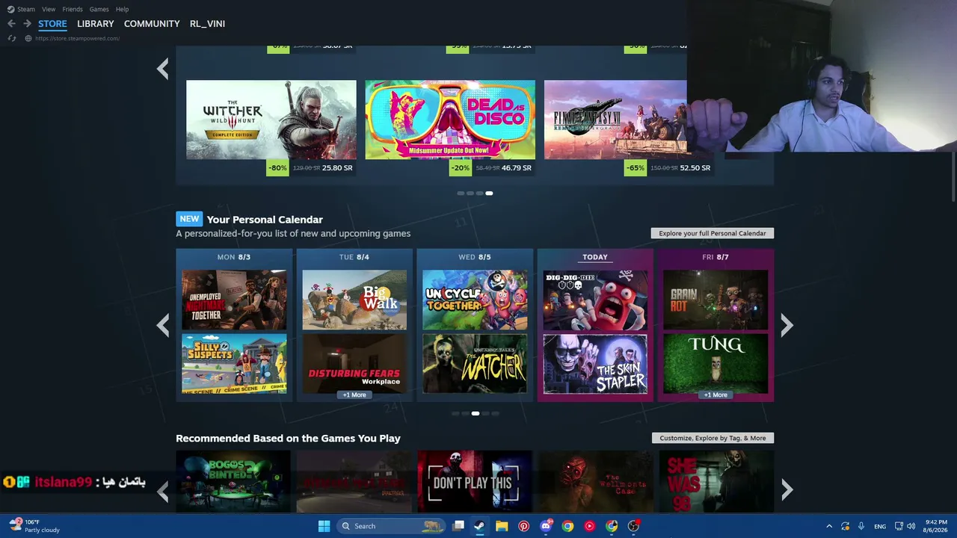
Task: Reload the store page with the refresh icon
Action: 11,38
